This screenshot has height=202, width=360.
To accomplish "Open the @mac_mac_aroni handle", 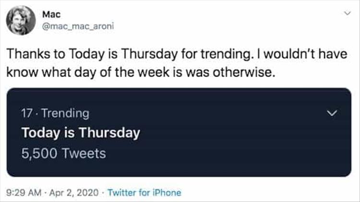I will point(78,26).
